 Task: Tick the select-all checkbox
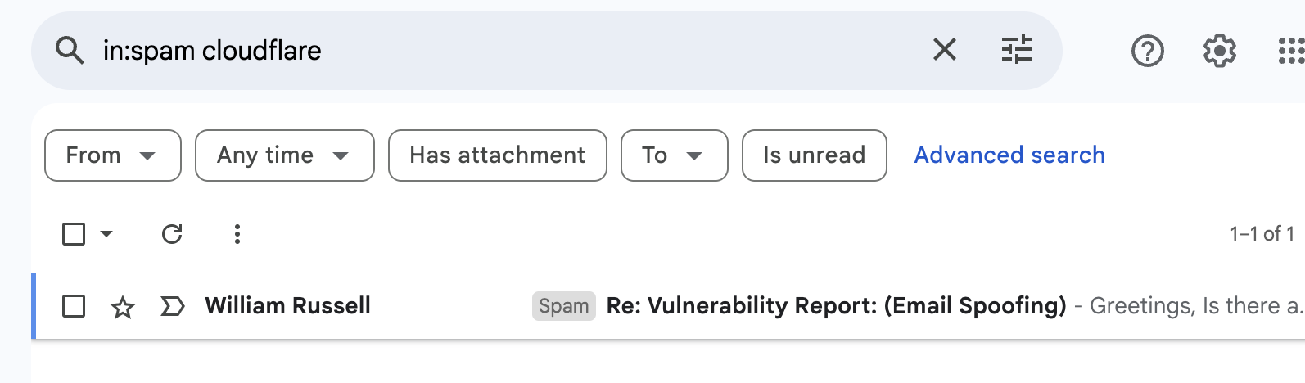[x=74, y=234]
